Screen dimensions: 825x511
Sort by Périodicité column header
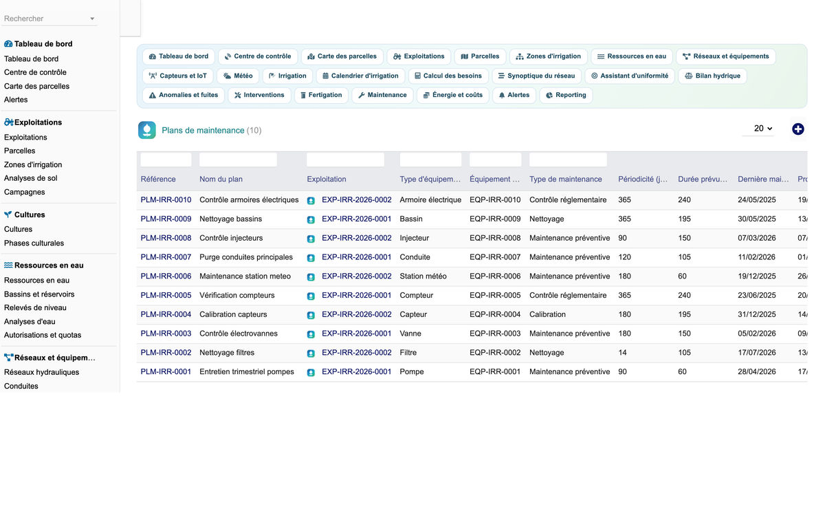642,180
